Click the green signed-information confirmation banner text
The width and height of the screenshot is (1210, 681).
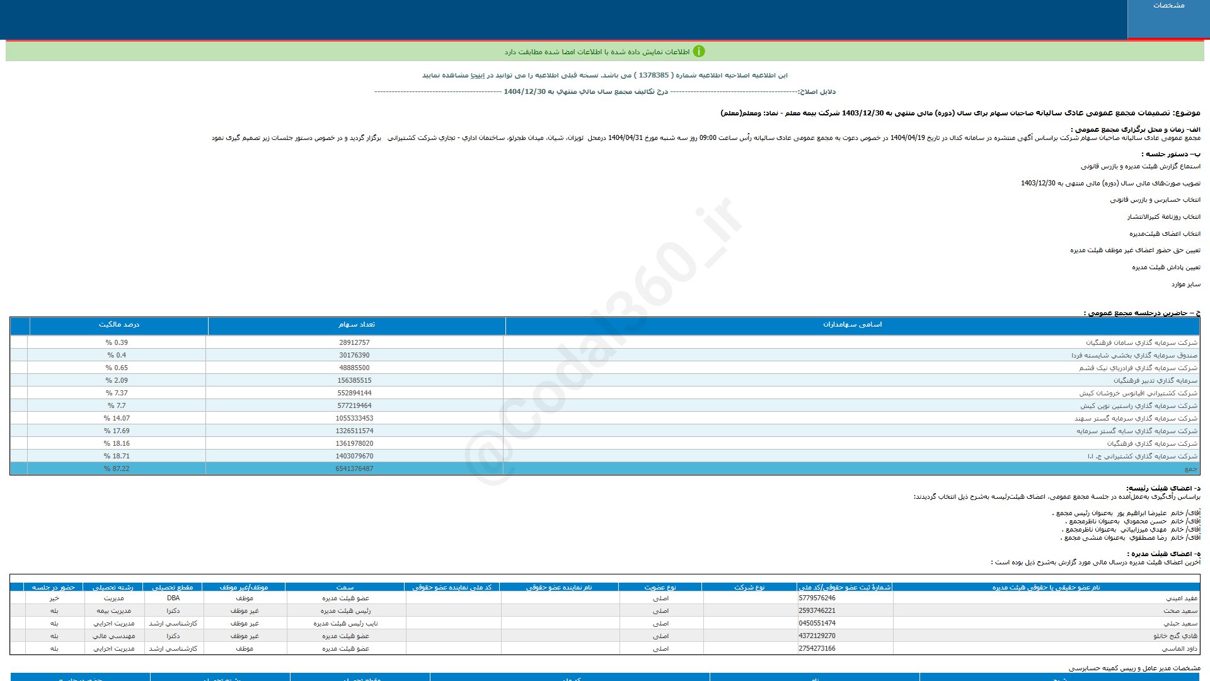pos(597,52)
